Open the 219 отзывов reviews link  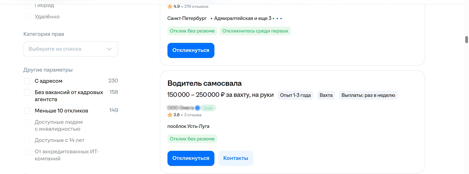click(196, 7)
